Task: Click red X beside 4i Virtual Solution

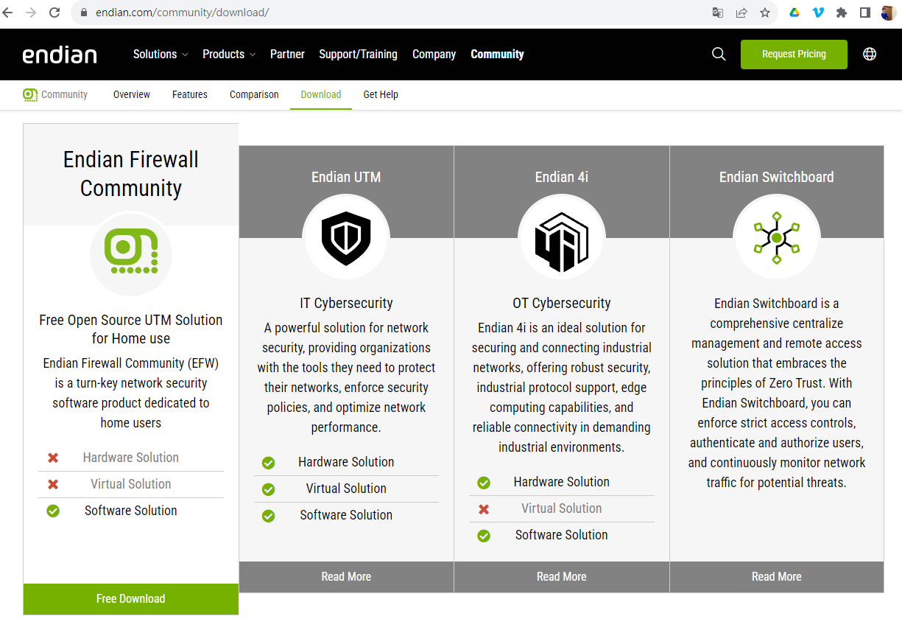Action: (484, 509)
